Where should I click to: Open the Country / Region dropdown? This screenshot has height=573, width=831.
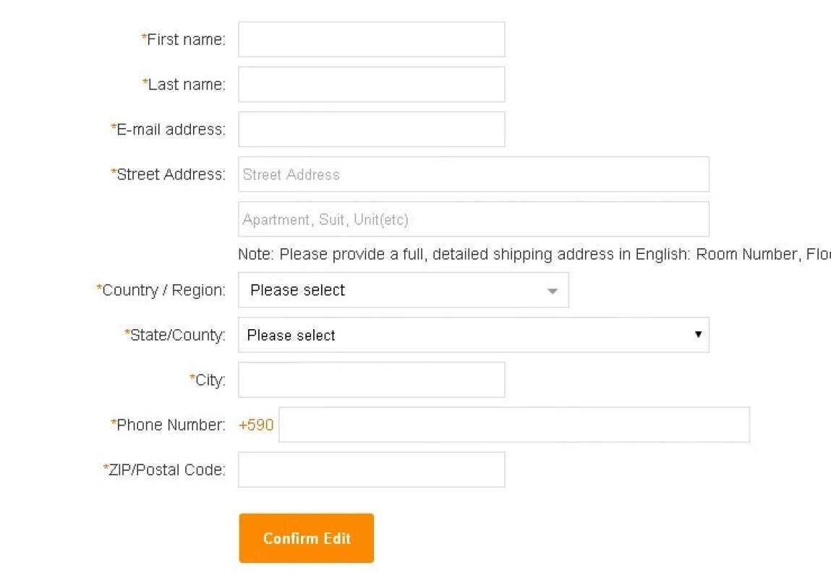pyautogui.click(x=404, y=290)
